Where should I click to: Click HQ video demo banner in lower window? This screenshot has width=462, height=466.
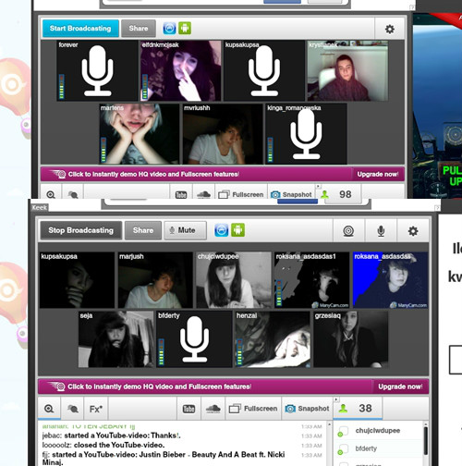(x=205, y=386)
